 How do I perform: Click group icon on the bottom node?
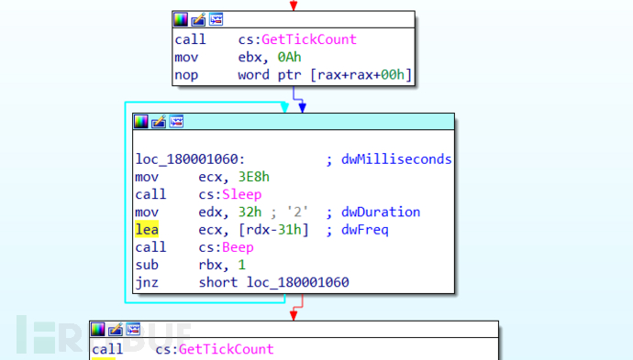point(133,330)
